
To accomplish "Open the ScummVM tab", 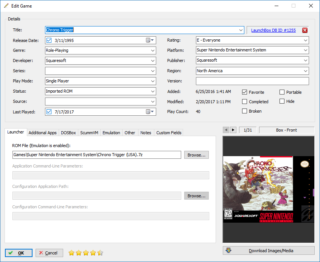I will click(x=89, y=133).
